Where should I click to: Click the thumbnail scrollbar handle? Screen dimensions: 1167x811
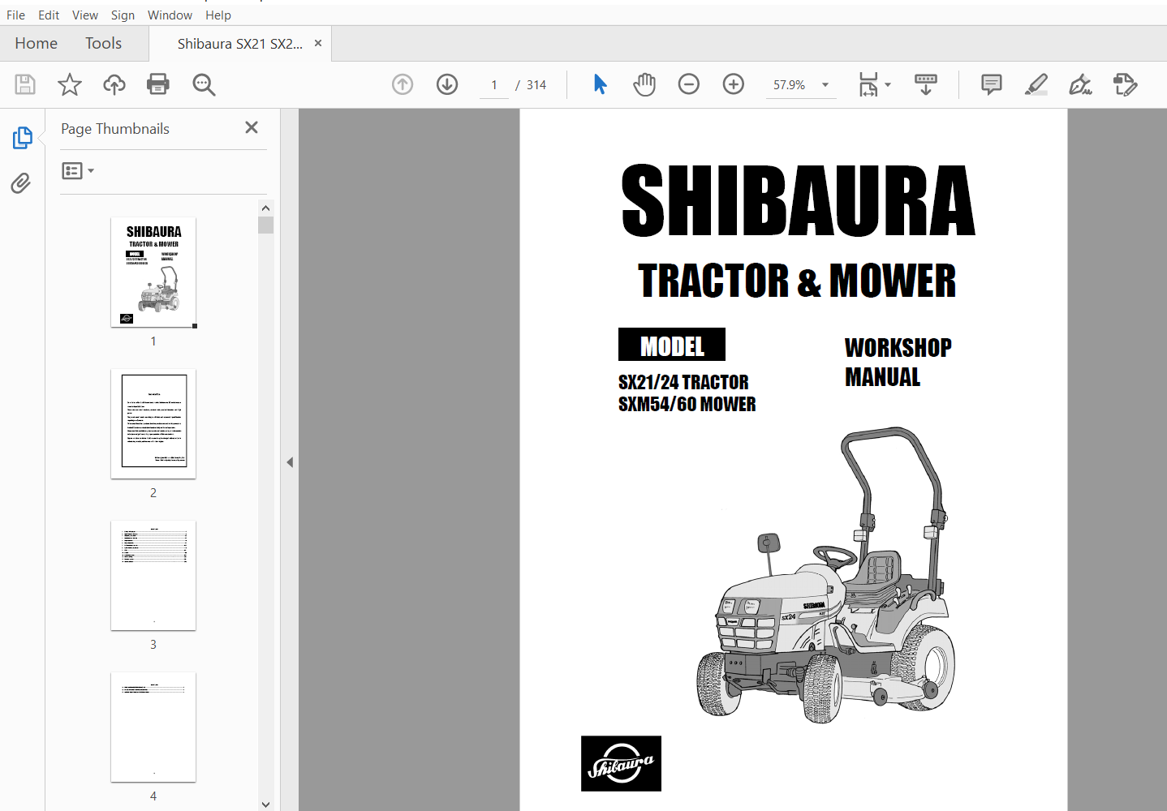(265, 225)
